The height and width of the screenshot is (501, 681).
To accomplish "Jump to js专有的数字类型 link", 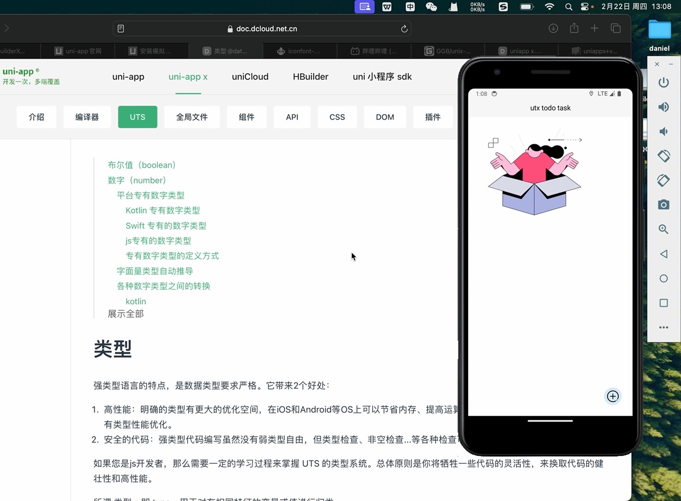I will [x=158, y=241].
